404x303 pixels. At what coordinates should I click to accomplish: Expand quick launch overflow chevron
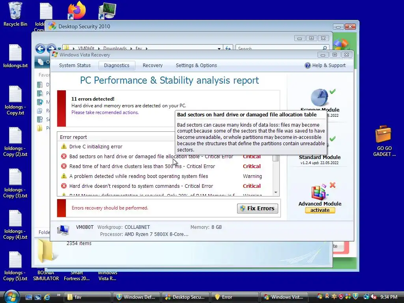pyautogui.click(x=59, y=295)
